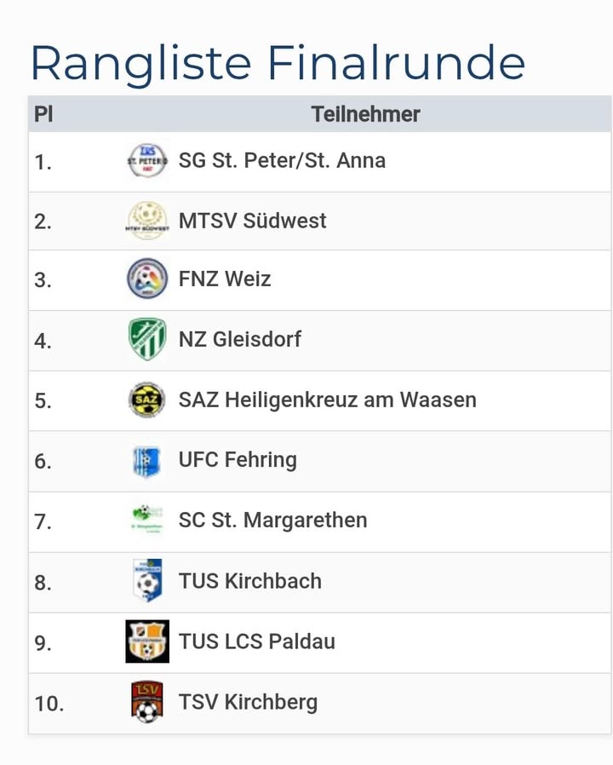
Task: Click the Teilnehmer column header
Action: point(365,114)
